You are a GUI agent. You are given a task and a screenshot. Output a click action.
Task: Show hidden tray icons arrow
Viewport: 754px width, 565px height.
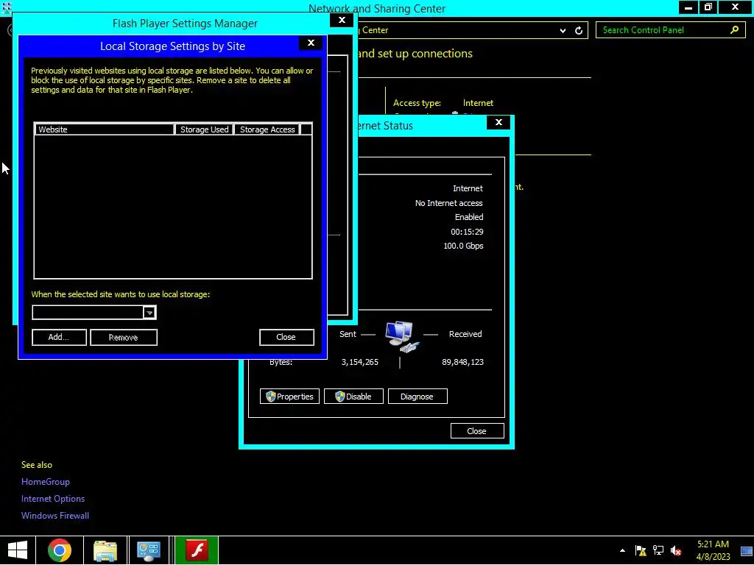[622, 550]
